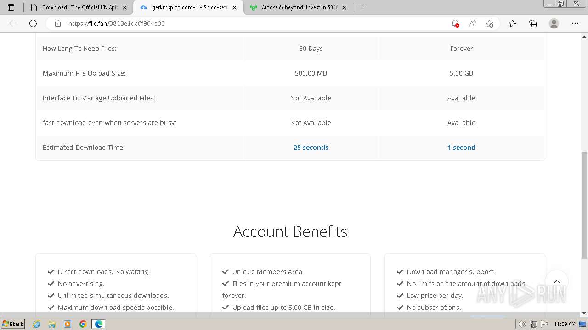The image size is (588, 330).
Task: Select 'Maximum download speeds possible.' benefit
Action: click(x=116, y=308)
